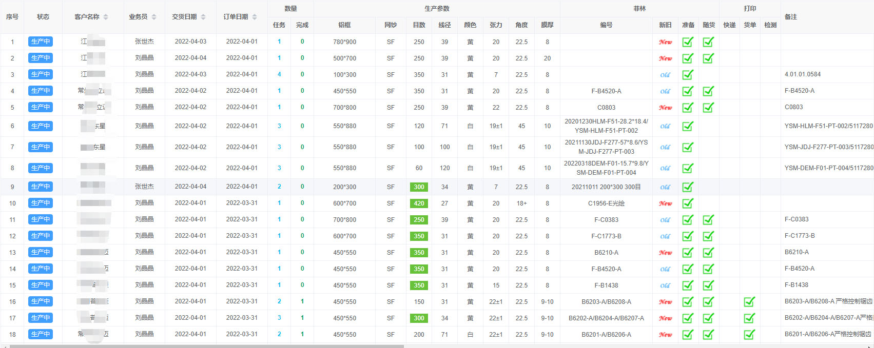Click the blue Old icon in row 3
The width and height of the screenshot is (874, 348).
pyautogui.click(x=665, y=75)
